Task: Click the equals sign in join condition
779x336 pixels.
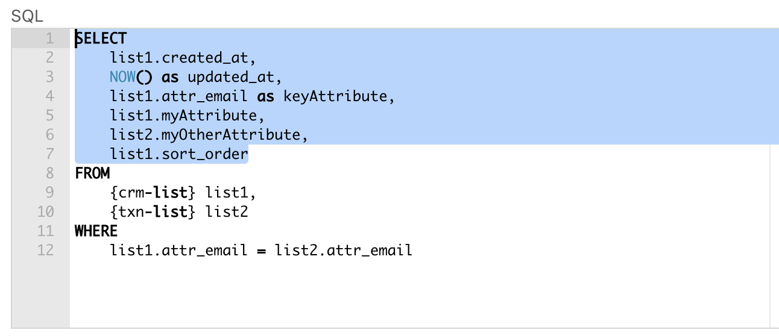Action: (261, 250)
